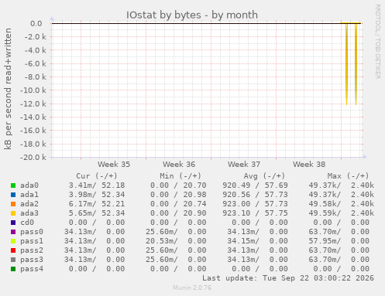The height and width of the screenshot is (296, 385).
Task: Click the pass1 Min value '20.53m/ 0.00'
Action: point(176,241)
